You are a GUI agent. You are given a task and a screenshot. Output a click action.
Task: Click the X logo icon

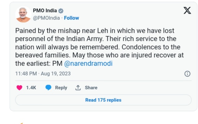(x=187, y=11)
